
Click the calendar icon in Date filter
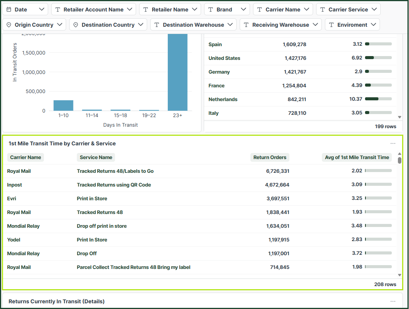pyautogui.click(x=9, y=10)
